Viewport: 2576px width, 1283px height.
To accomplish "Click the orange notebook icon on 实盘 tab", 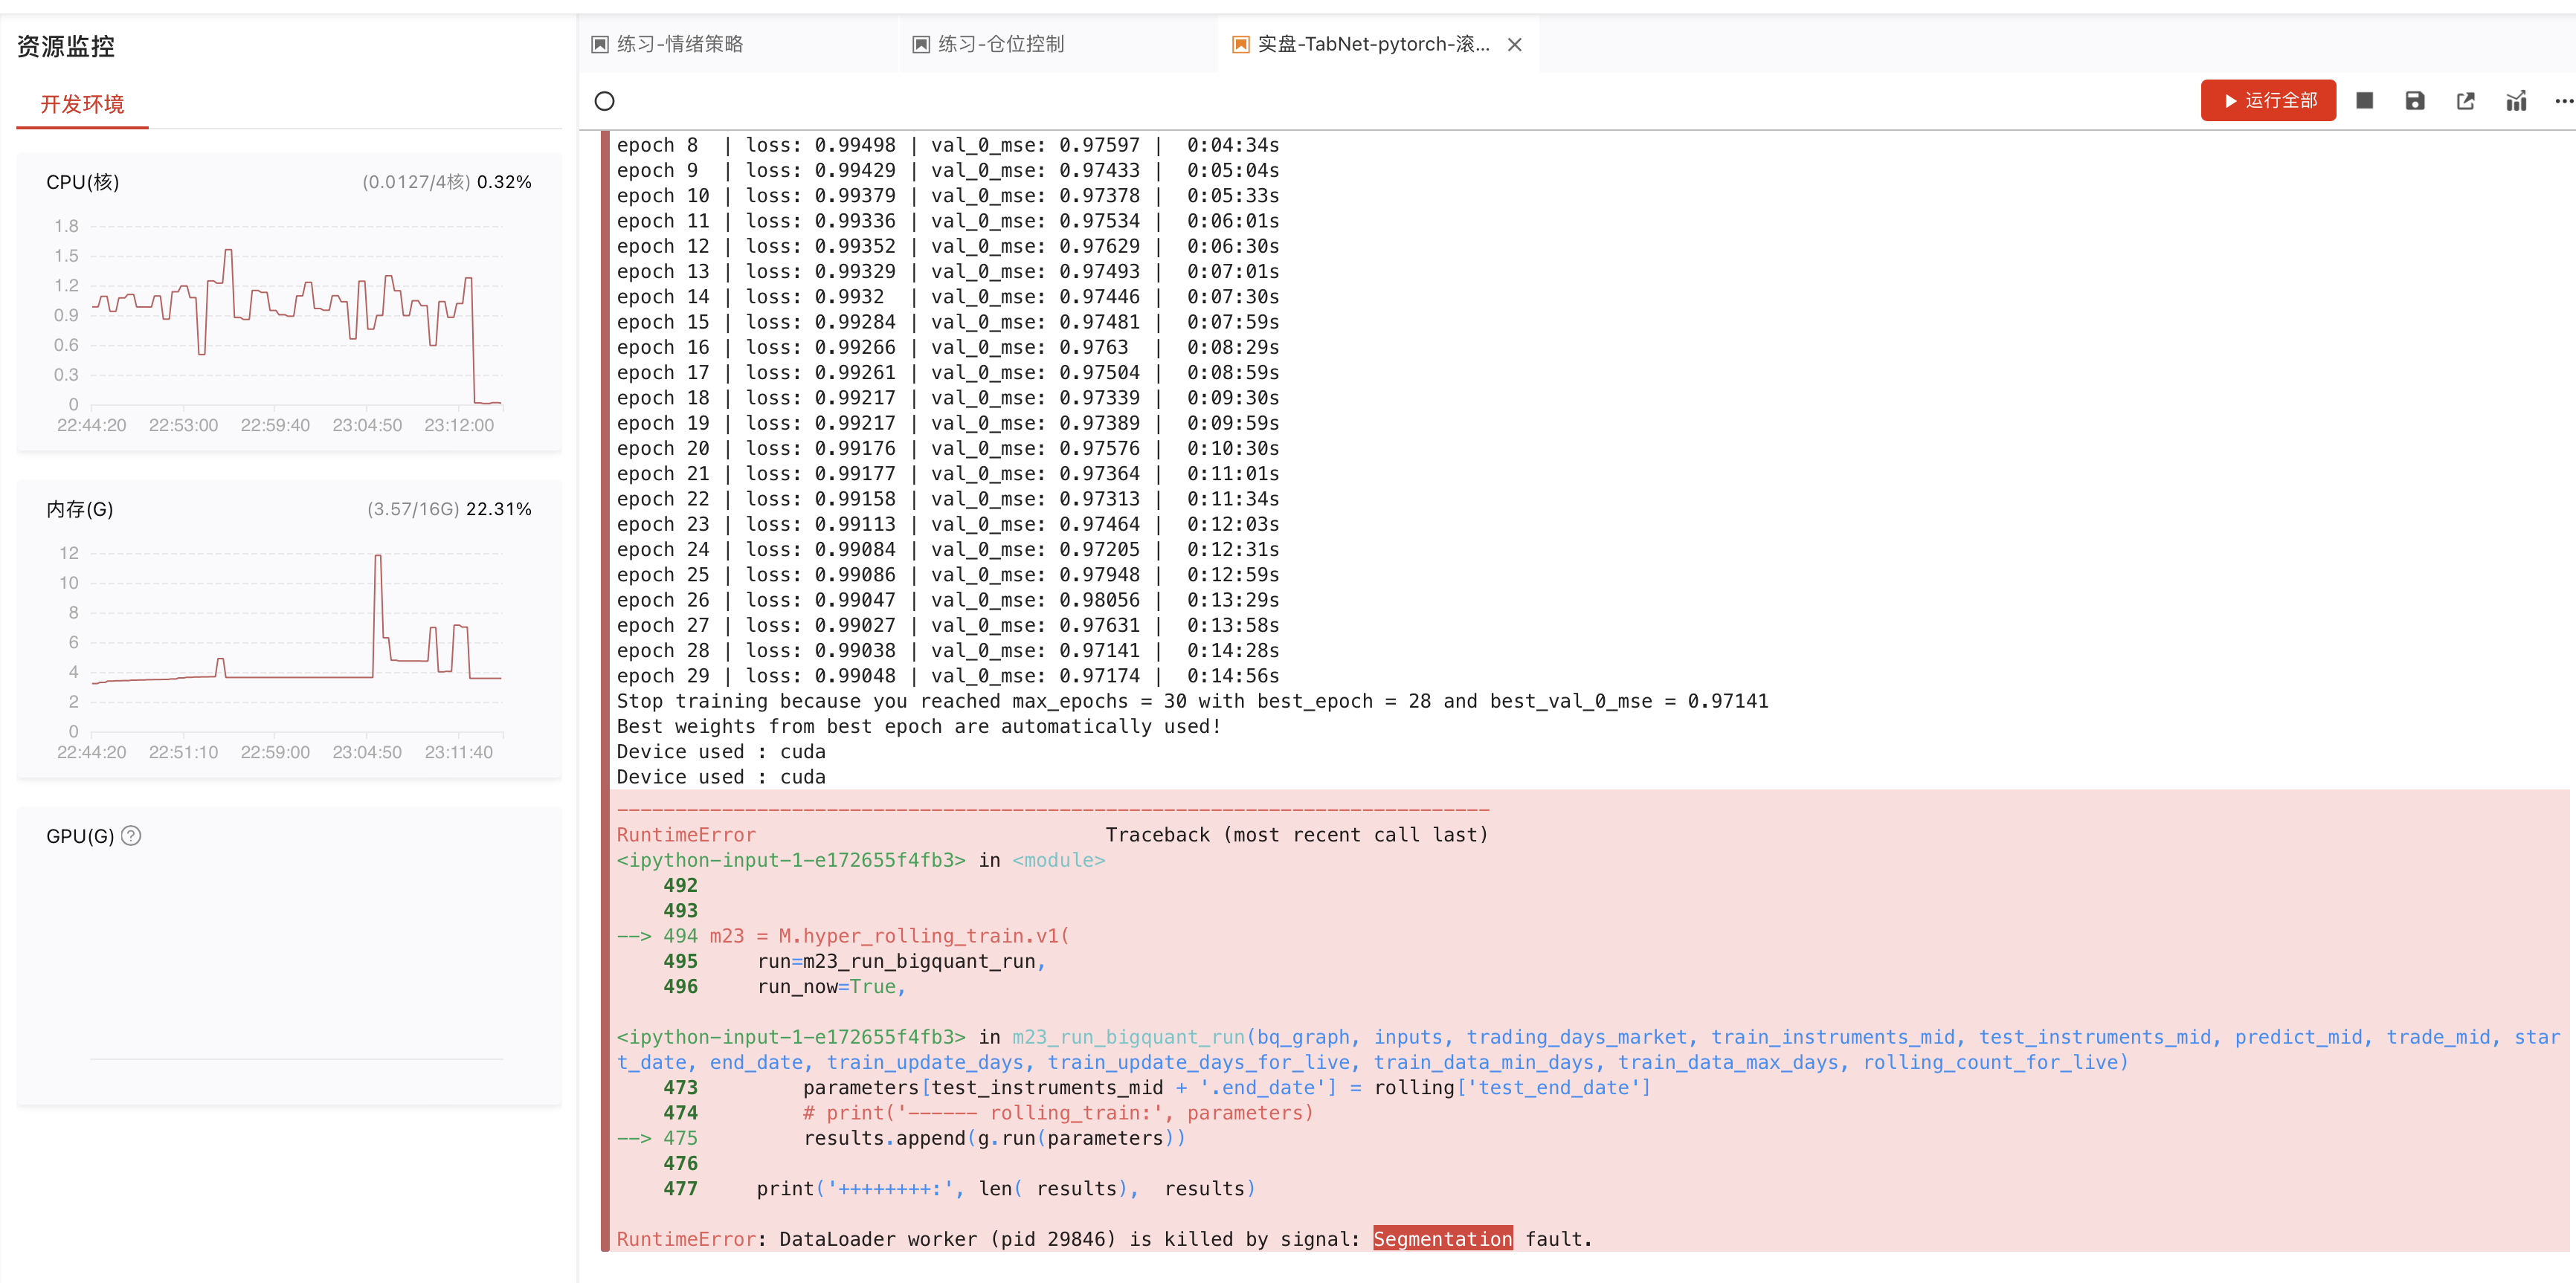I will coord(1240,44).
